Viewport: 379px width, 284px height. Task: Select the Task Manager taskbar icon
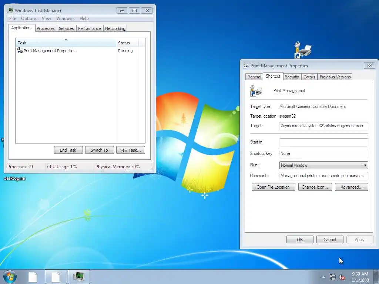pyautogui.click(x=79, y=277)
